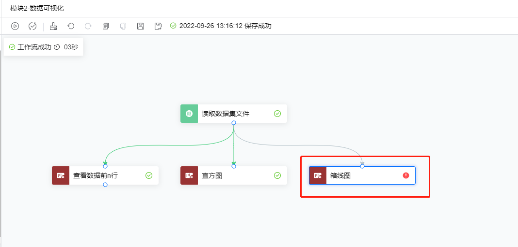Click the greyed-out redo arrow
Screen dimensions: 518x247
88,26
